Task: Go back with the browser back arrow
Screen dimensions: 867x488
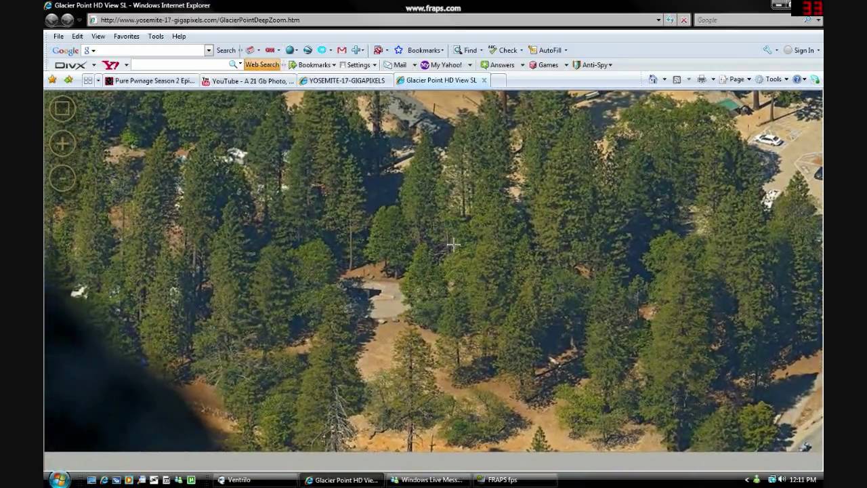Action: (52, 20)
